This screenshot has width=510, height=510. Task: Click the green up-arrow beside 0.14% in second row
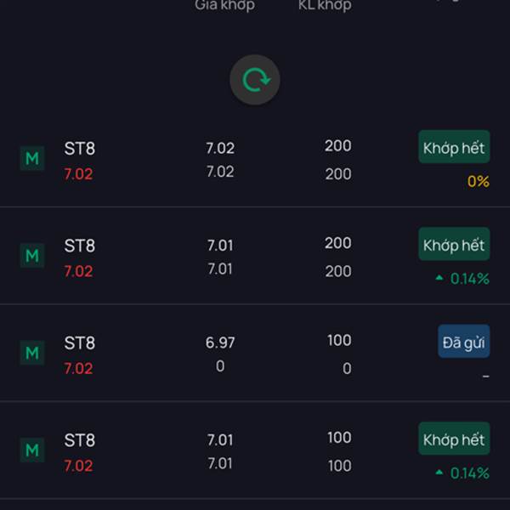439,278
